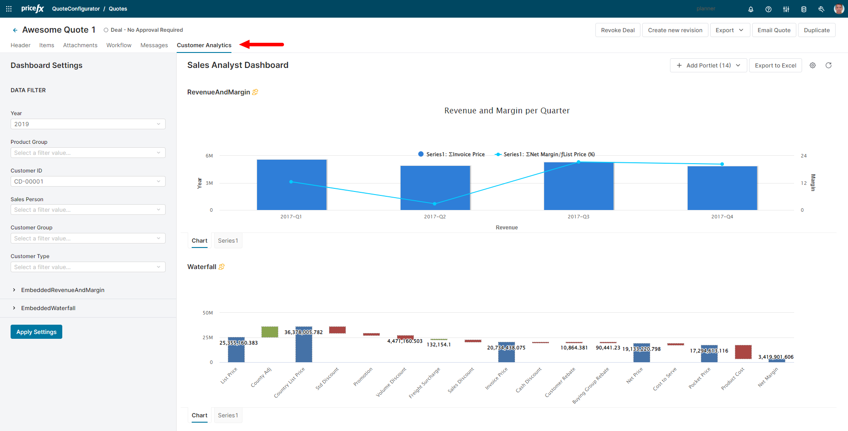The width and height of the screenshot is (848, 431).
Task: Open help via question mark icon
Action: click(x=768, y=9)
